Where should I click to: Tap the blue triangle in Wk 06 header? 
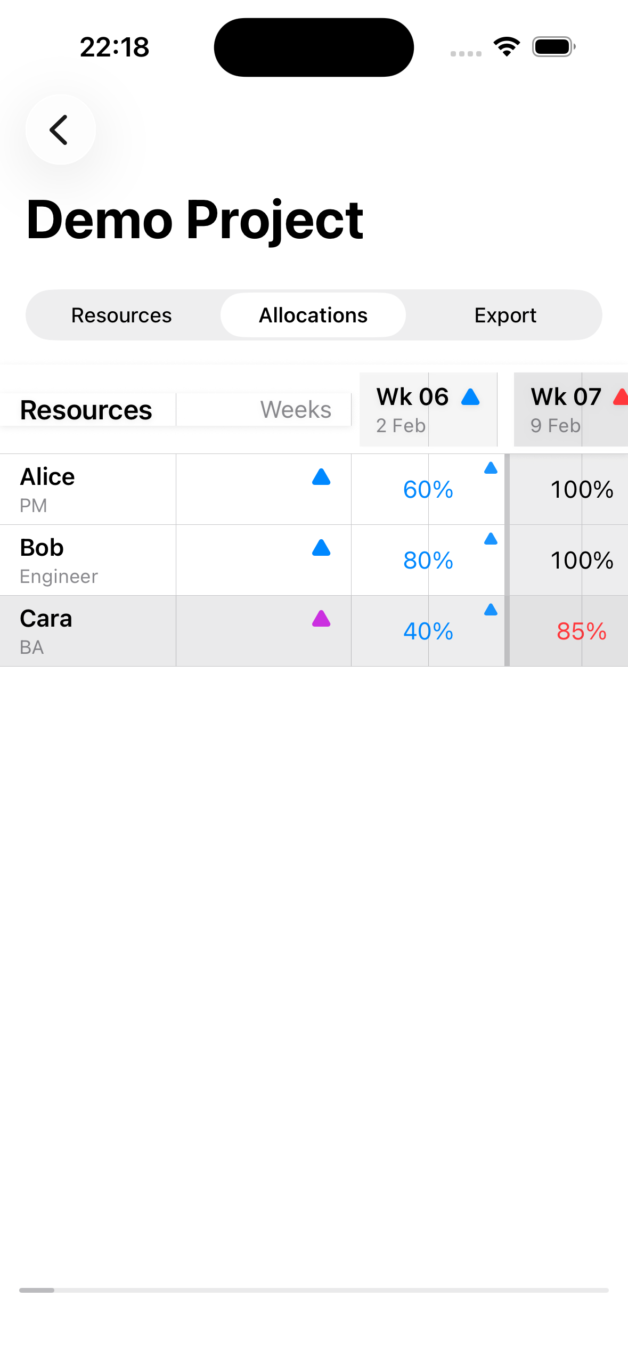tap(470, 397)
